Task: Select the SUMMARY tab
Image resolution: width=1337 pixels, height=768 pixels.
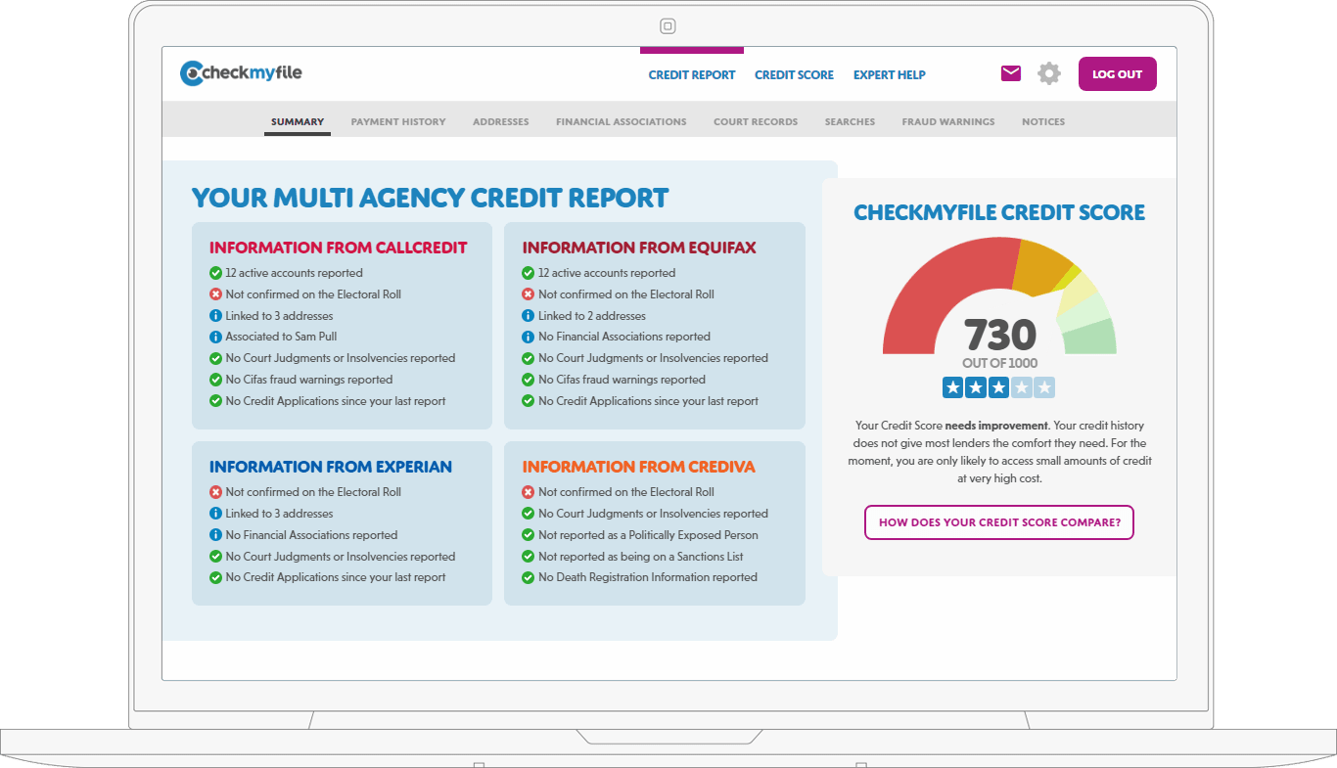Action: 298,122
